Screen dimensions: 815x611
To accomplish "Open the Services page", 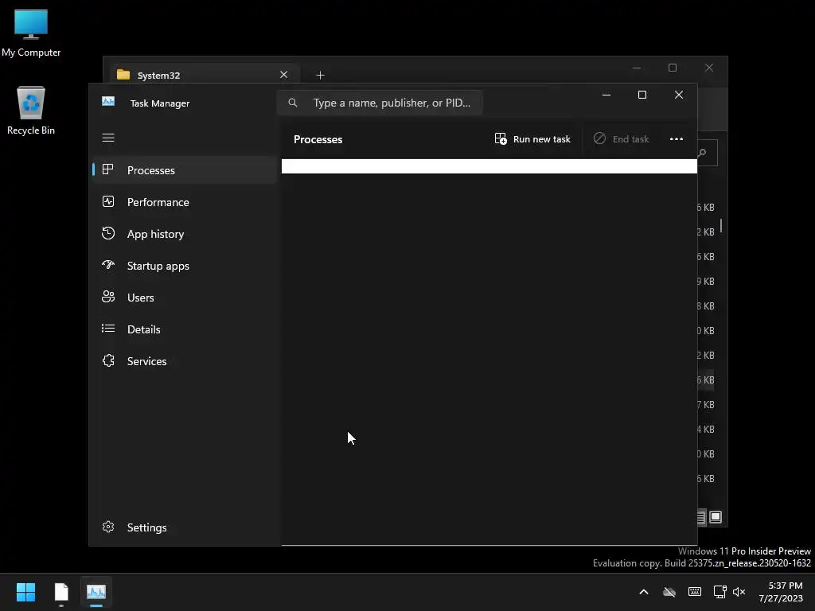I will click(x=185, y=361).
